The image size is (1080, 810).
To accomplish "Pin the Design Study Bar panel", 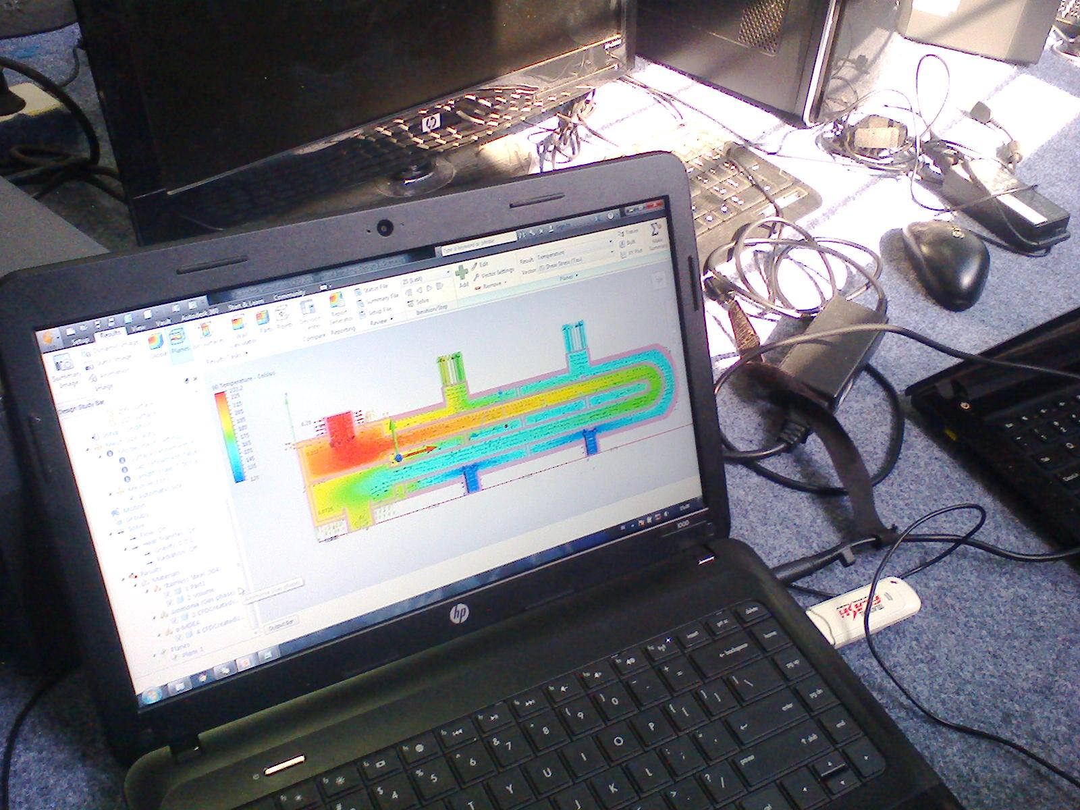I will (x=186, y=380).
